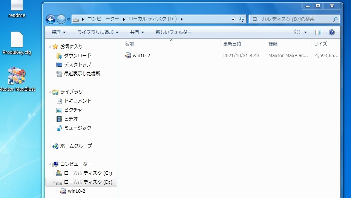Expand arrow after ローカル ディスク (D:) breadcrumb
This screenshot has height=198, width=351.
tap(182, 20)
